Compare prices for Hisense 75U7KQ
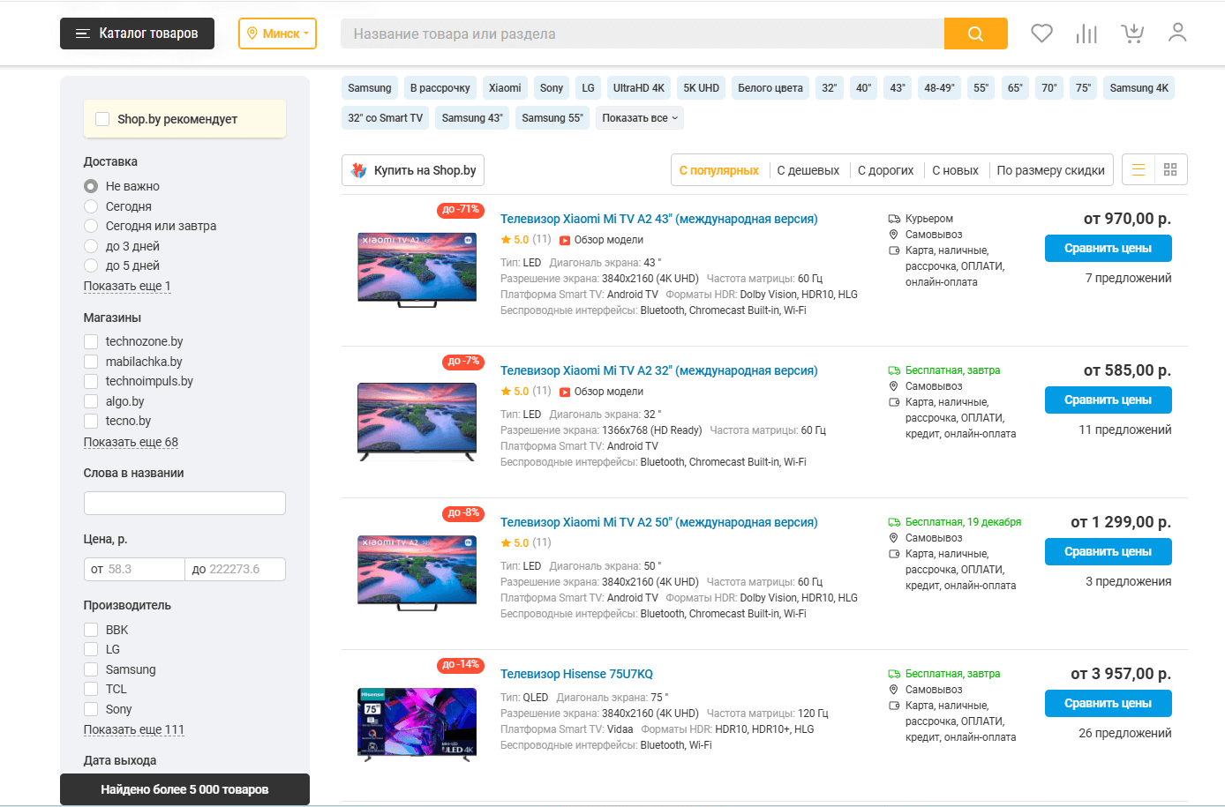Screen dimensions: 1225x807 click(x=1109, y=703)
